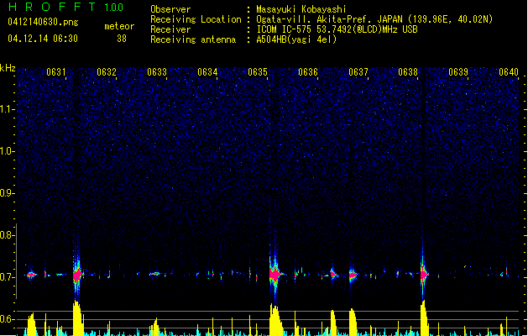Click the Receiving antenna label
Viewport: 528px width, 336px height.
pyautogui.click(x=193, y=39)
